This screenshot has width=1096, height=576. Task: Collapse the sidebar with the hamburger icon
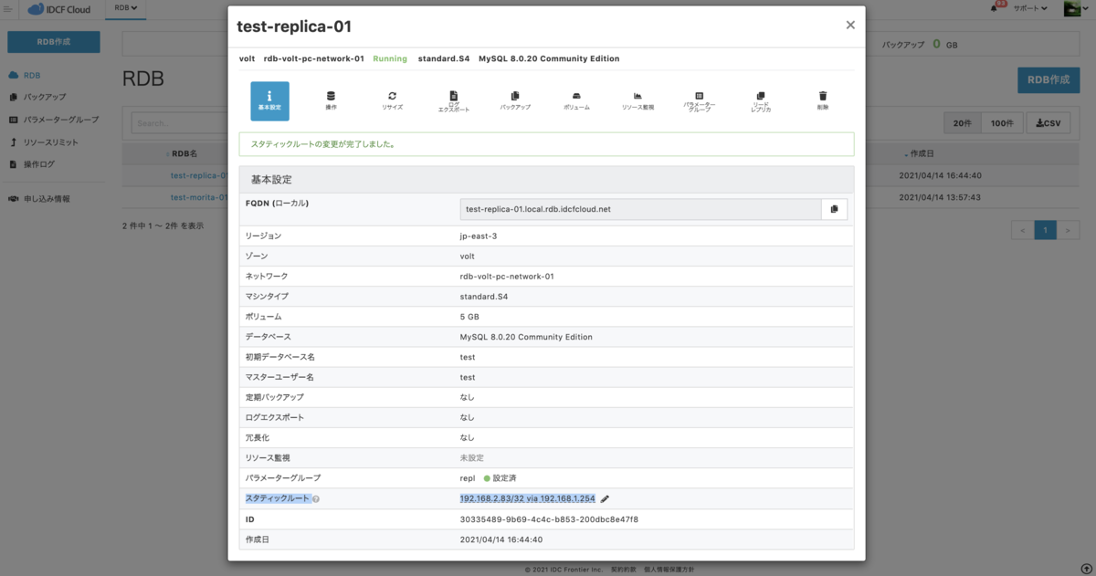coord(9,9)
